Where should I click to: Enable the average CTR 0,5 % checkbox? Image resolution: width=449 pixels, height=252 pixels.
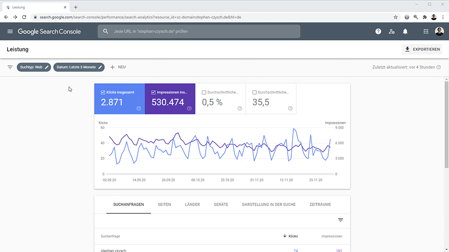[x=204, y=92]
